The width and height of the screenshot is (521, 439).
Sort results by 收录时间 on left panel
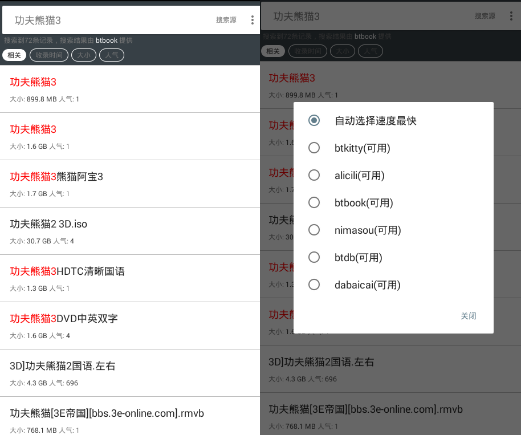49,55
